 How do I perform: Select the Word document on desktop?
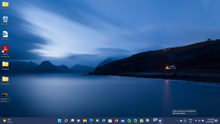pos(5,36)
